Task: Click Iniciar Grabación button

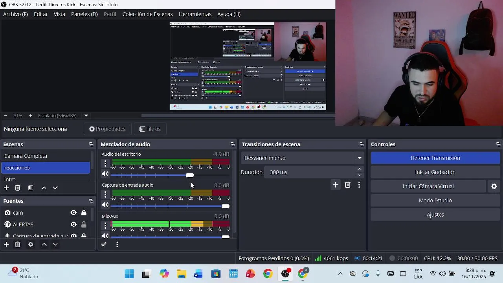Action: coord(435,172)
